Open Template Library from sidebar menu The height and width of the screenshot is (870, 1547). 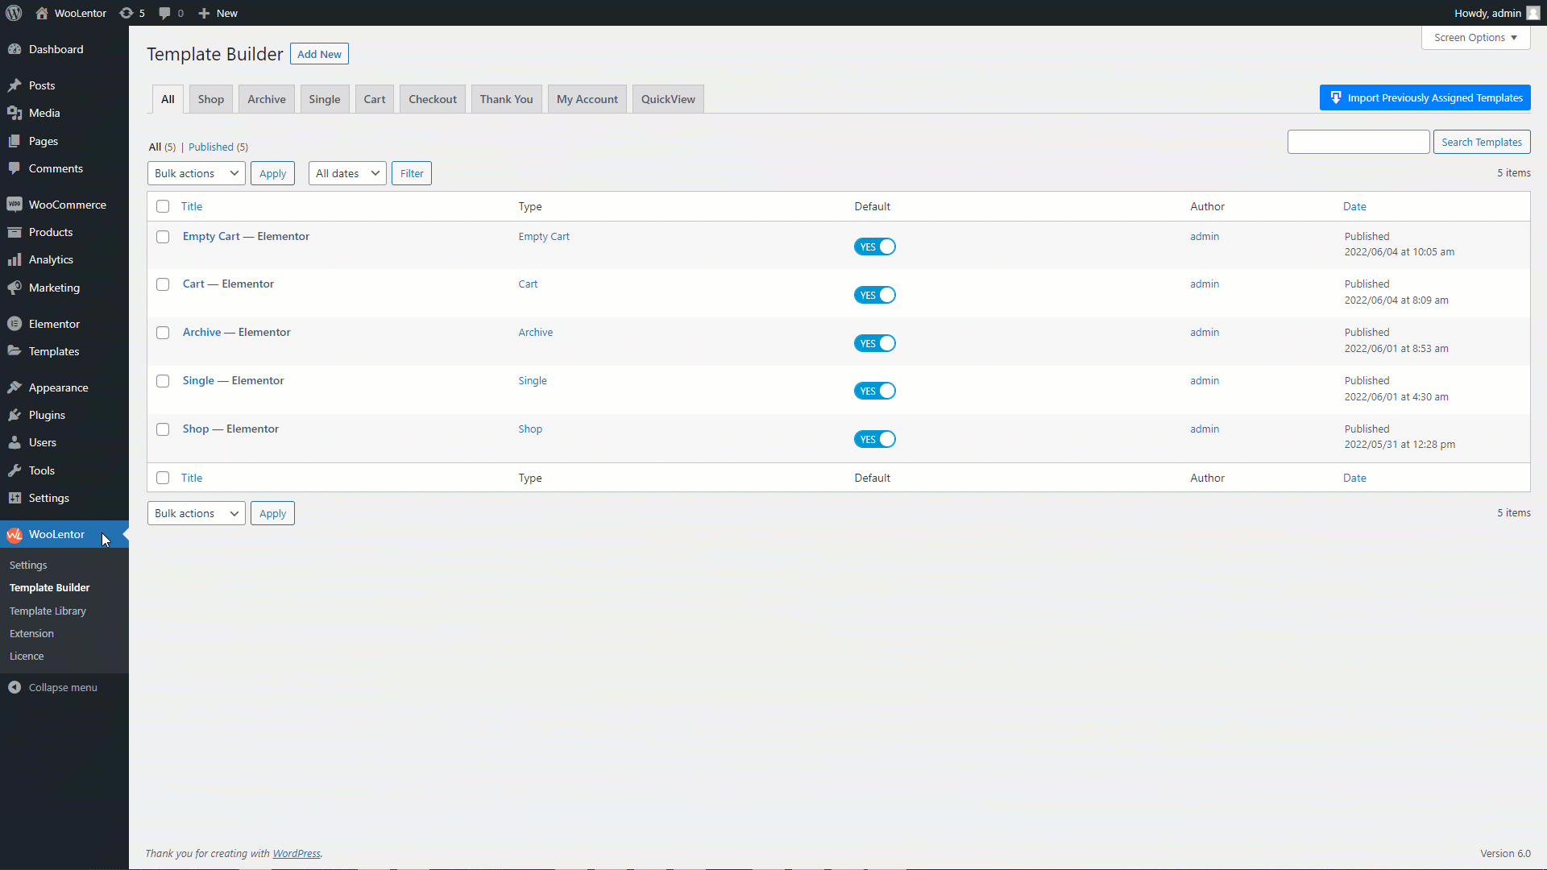pos(48,611)
